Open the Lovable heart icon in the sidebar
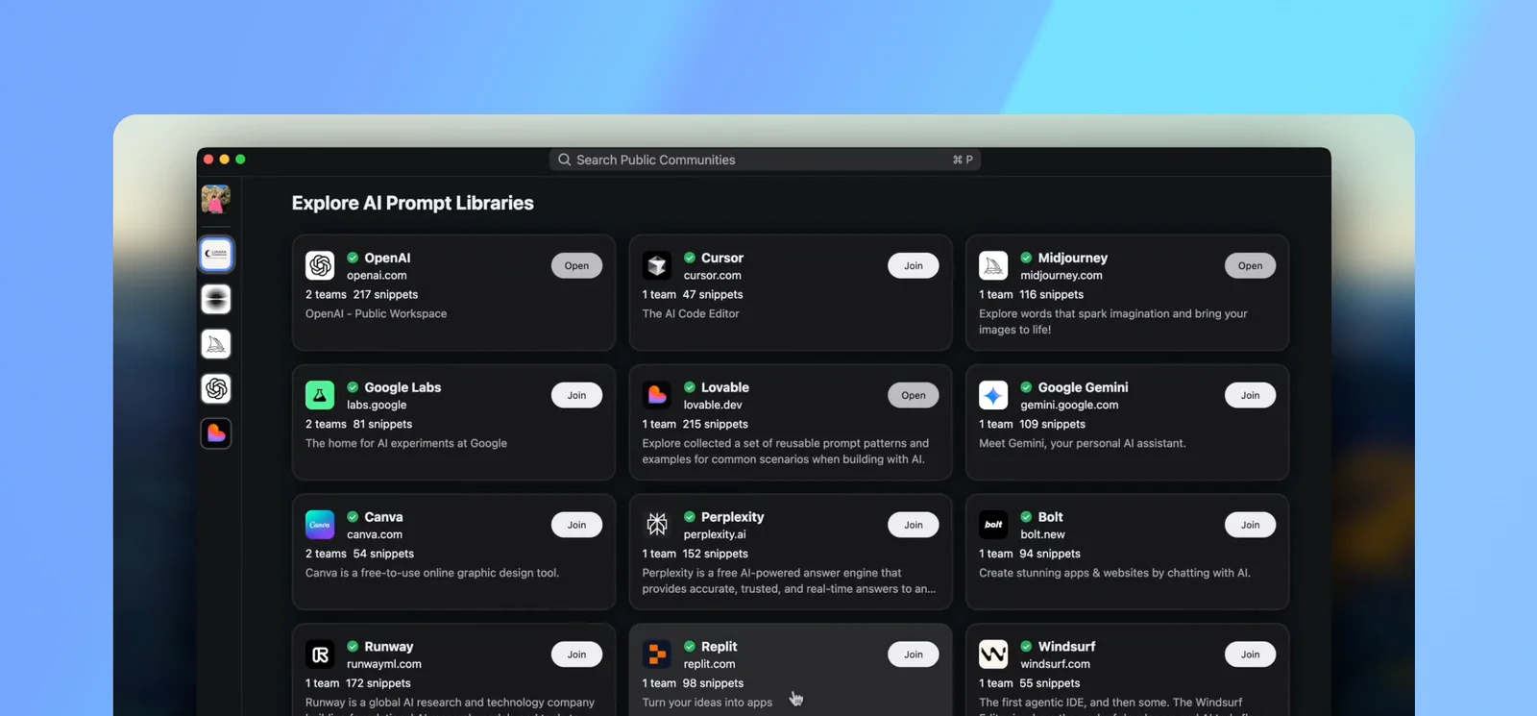 click(216, 433)
